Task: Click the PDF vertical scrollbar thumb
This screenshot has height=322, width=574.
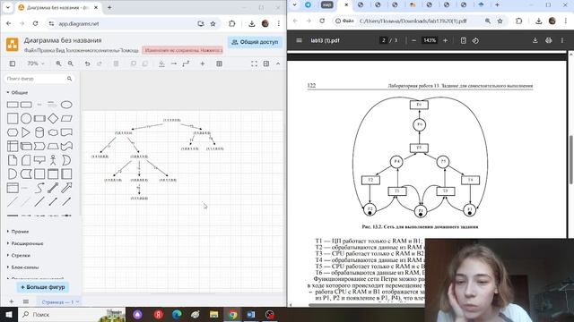Action: tap(570, 160)
